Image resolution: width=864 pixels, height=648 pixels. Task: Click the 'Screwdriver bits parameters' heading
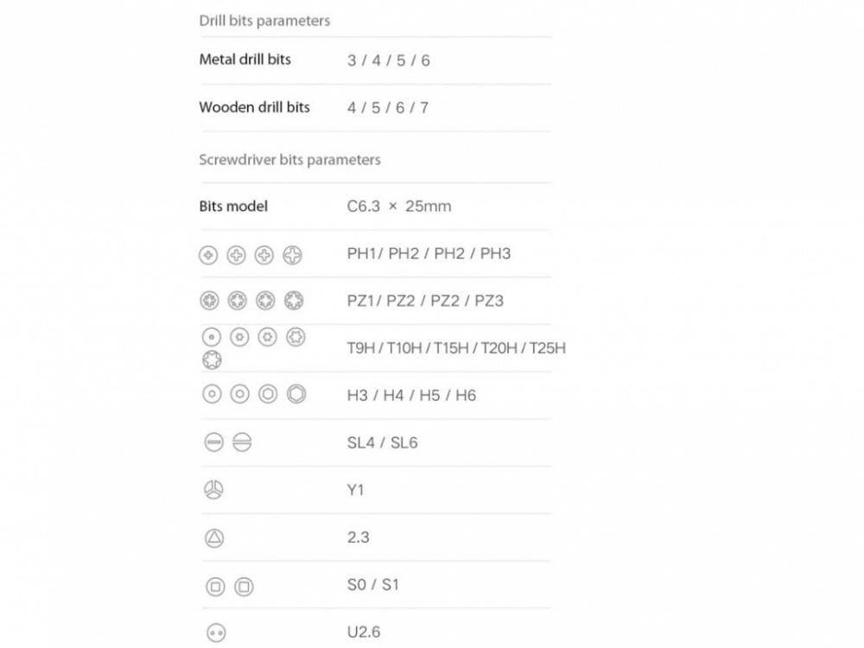pos(289,159)
